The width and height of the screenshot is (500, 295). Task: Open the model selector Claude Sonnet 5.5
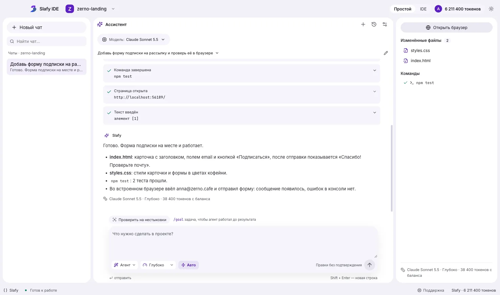click(134, 39)
